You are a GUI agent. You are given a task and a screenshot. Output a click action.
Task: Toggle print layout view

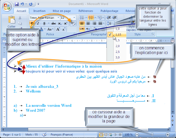pos(101,134)
